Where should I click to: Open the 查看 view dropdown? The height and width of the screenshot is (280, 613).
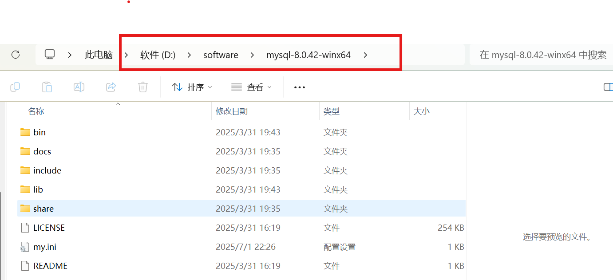click(x=251, y=87)
